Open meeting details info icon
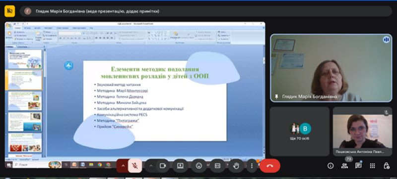The height and width of the screenshot is (179, 397). (x=331, y=166)
